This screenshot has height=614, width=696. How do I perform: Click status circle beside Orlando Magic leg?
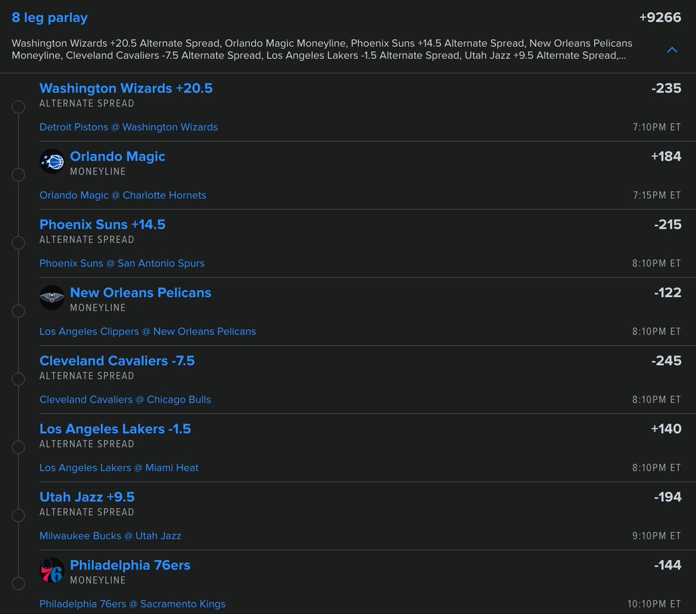(x=19, y=175)
